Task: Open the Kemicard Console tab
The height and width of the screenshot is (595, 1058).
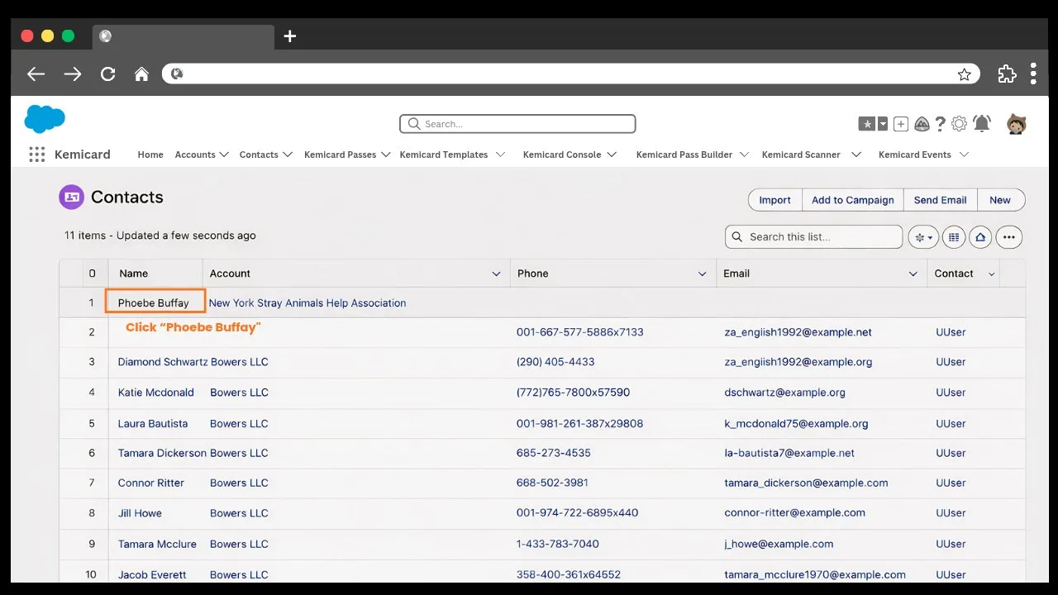Action: (562, 155)
